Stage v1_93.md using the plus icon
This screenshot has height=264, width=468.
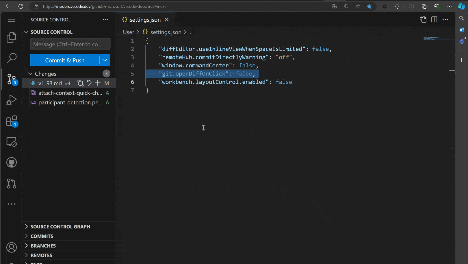click(x=98, y=83)
